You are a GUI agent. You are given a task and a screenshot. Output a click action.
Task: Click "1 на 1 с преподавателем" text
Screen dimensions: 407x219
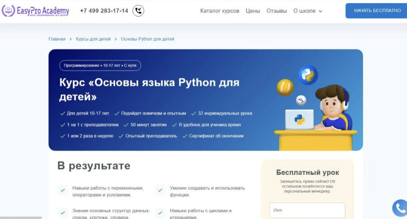coord(93,125)
